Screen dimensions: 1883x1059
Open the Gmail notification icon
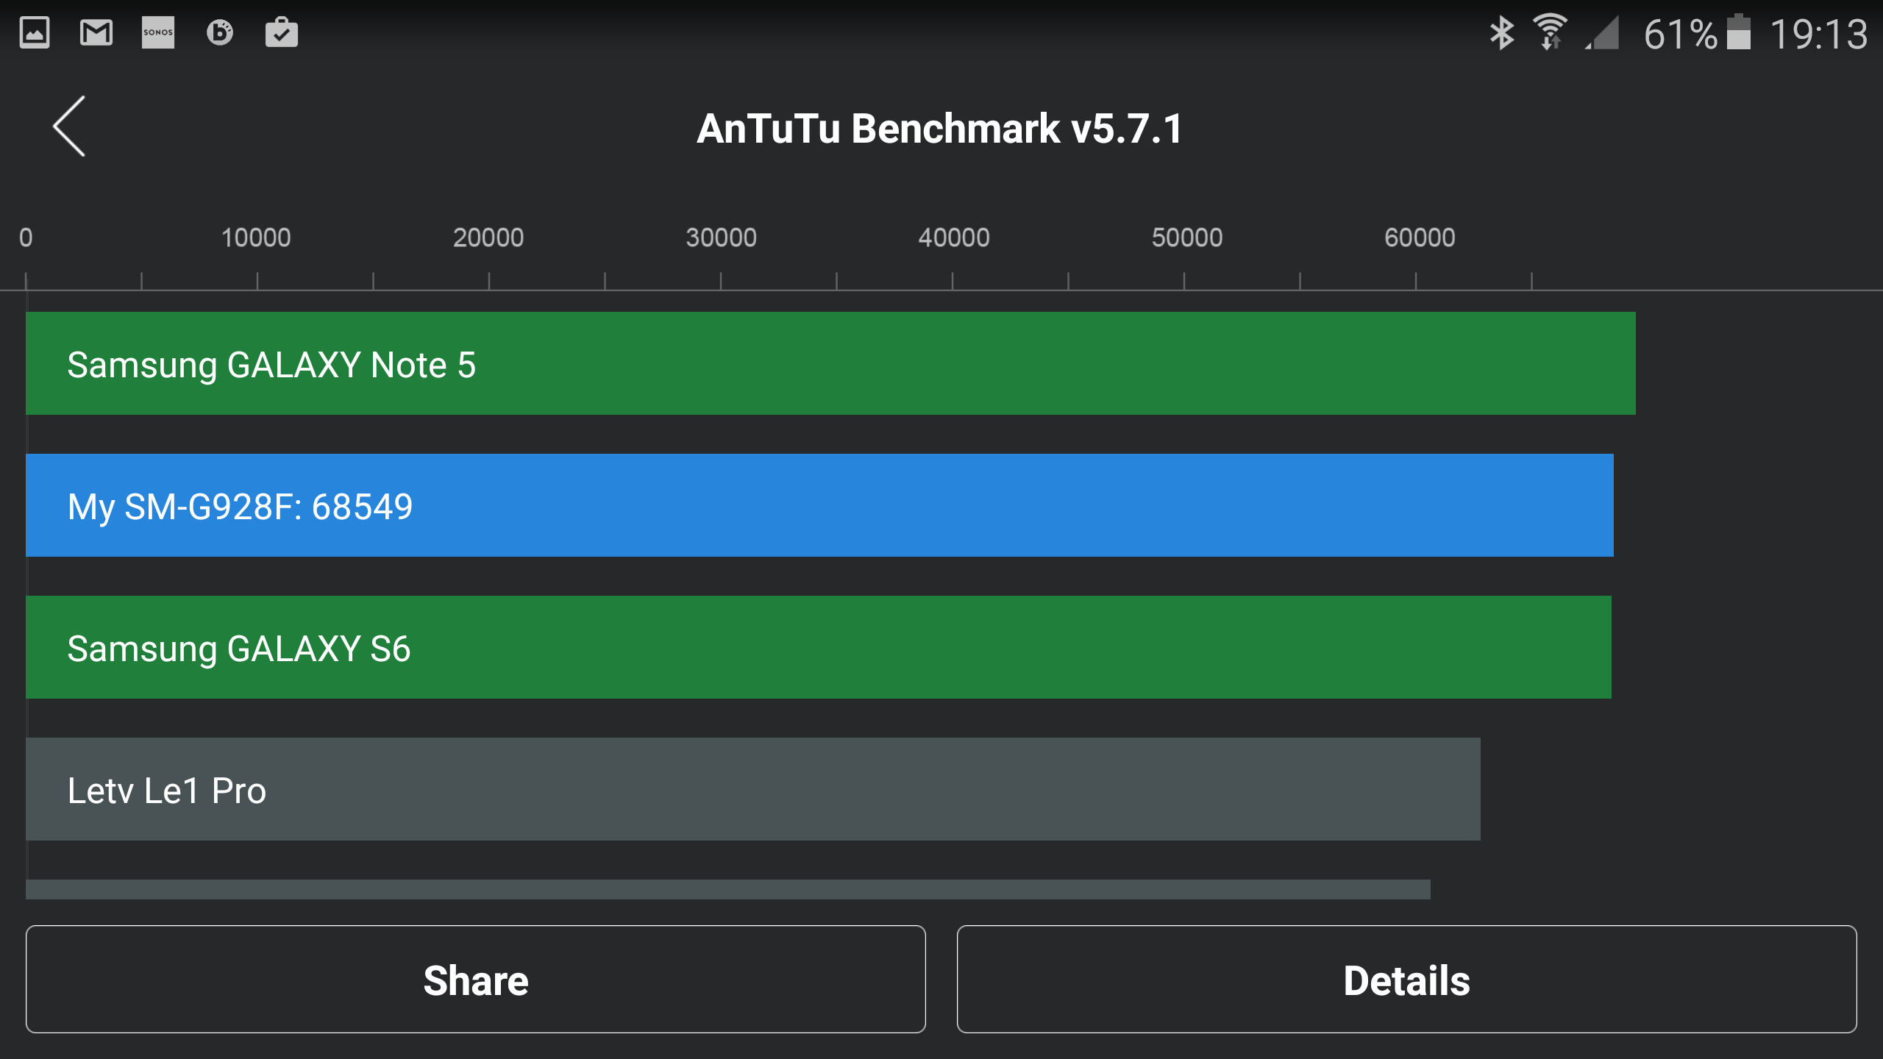click(x=96, y=32)
